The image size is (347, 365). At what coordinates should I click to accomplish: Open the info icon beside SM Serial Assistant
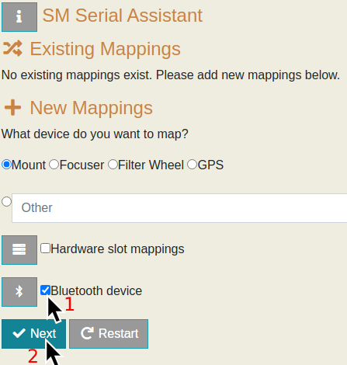19,17
